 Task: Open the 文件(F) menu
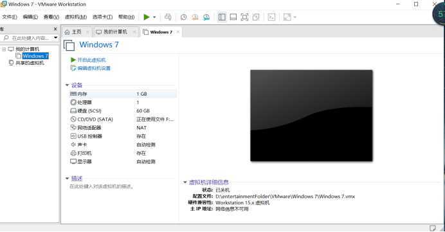[10, 17]
